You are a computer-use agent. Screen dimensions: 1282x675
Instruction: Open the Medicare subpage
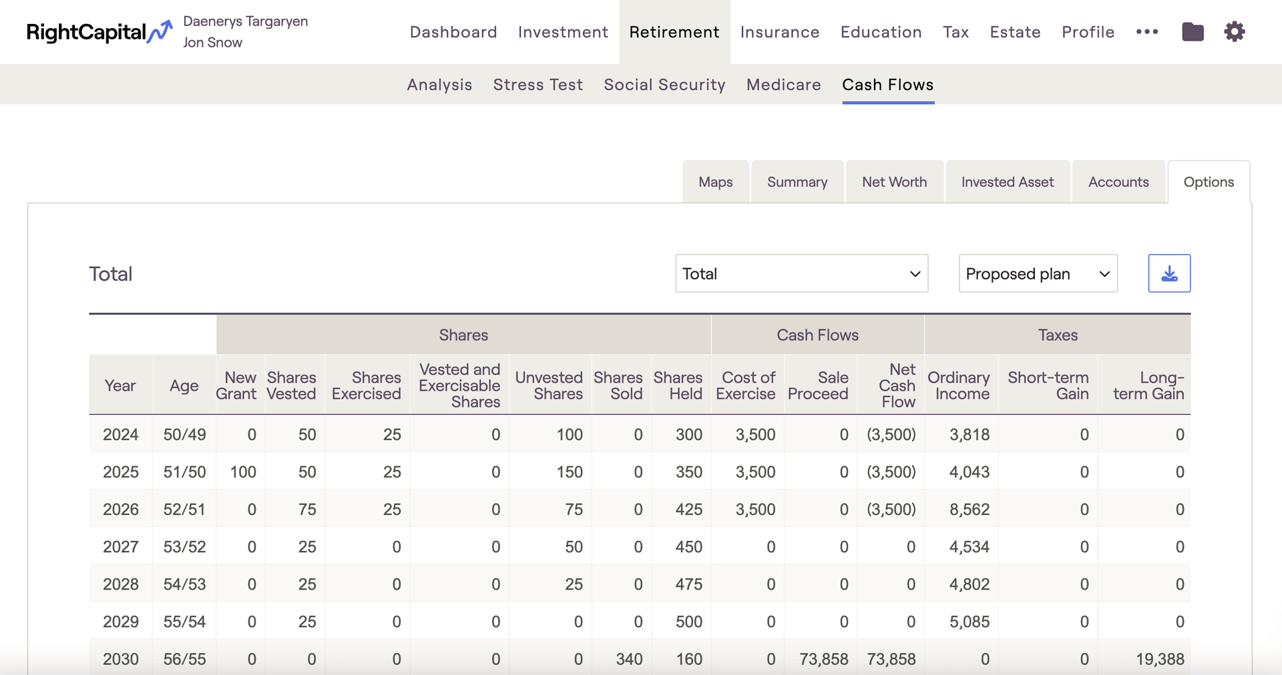pyautogui.click(x=783, y=85)
